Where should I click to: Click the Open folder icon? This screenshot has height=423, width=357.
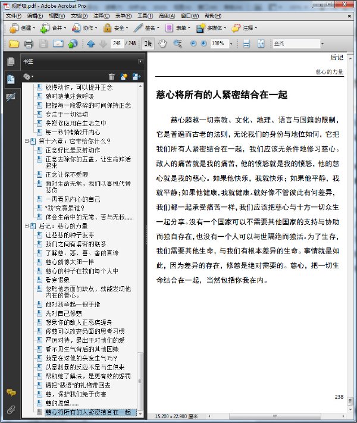pyautogui.click(x=14, y=43)
